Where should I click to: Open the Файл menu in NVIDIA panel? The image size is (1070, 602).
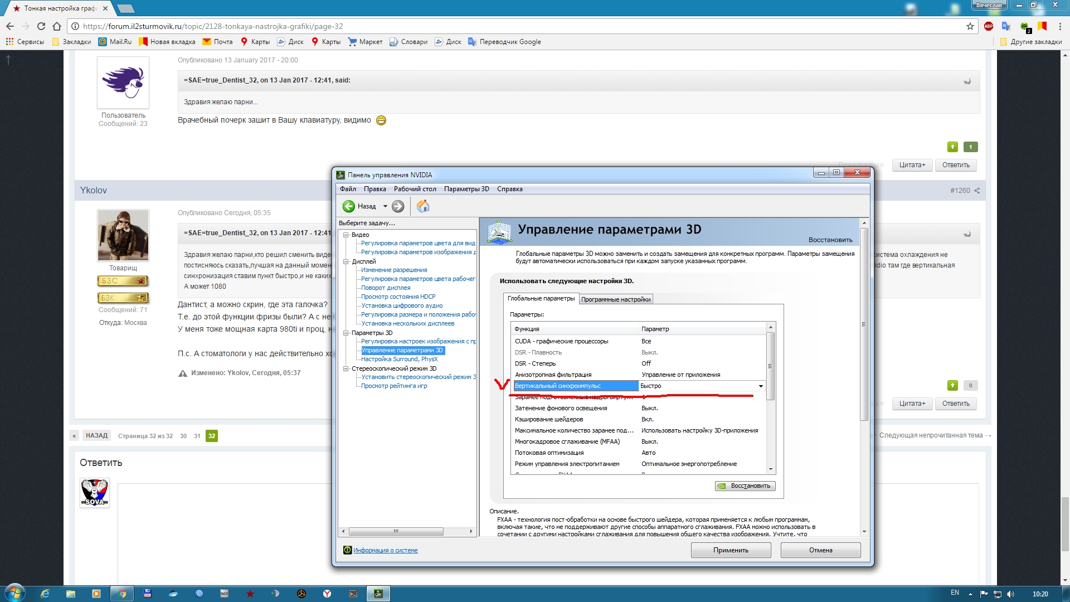pos(348,189)
